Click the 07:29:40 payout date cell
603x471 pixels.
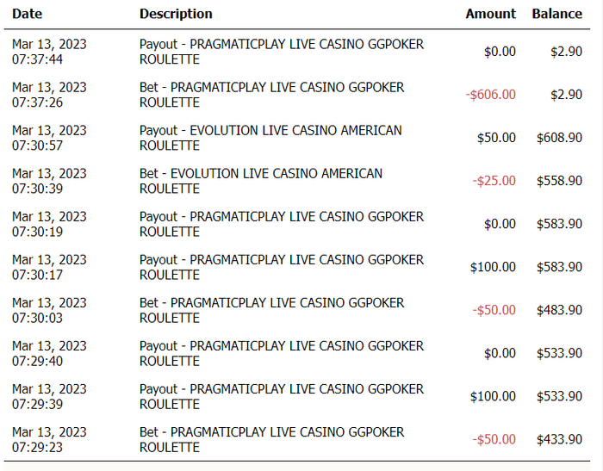pyautogui.click(x=49, y=353)
